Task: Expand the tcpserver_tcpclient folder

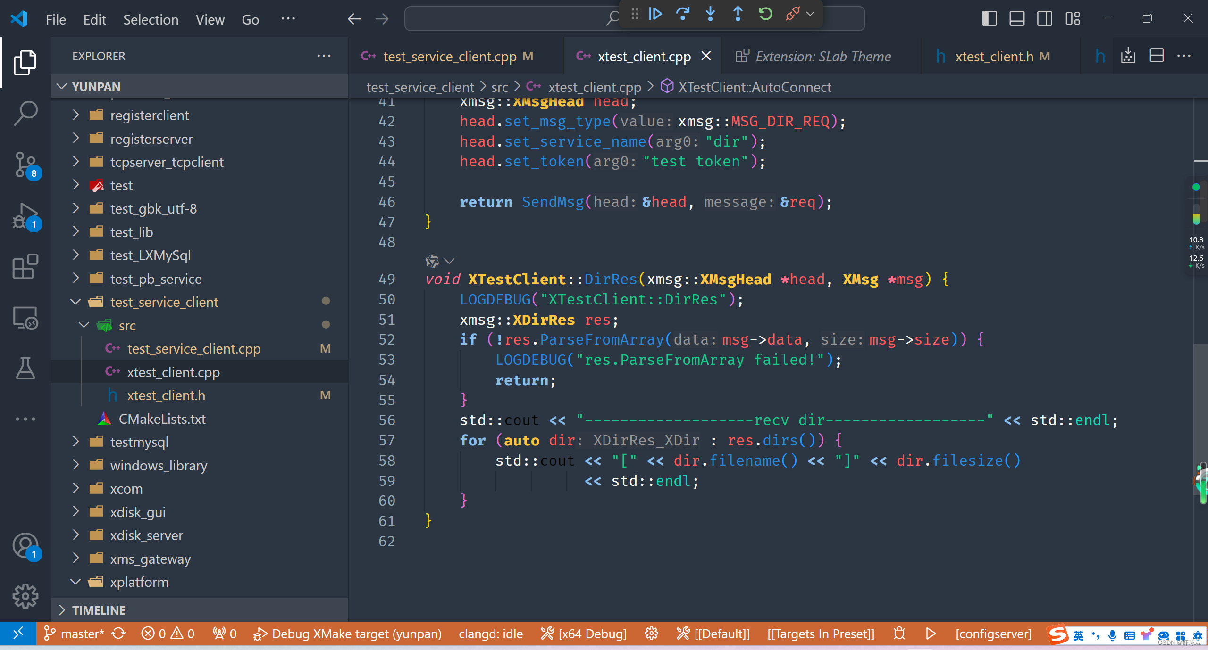Action: (x=200, y=162)
